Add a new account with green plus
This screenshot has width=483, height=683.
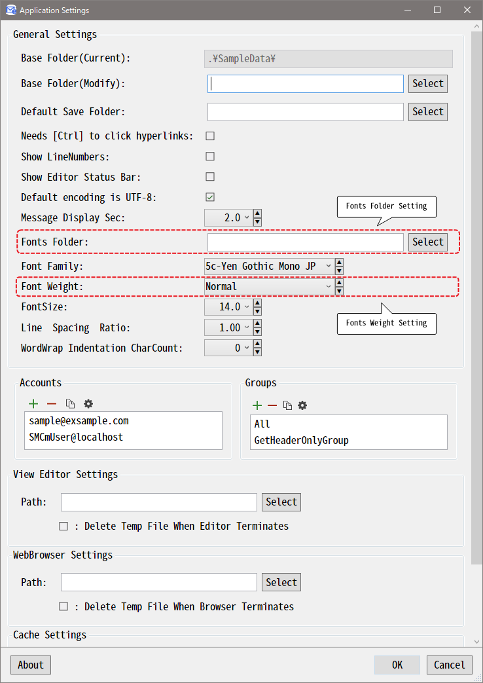(x=33, y=404)
